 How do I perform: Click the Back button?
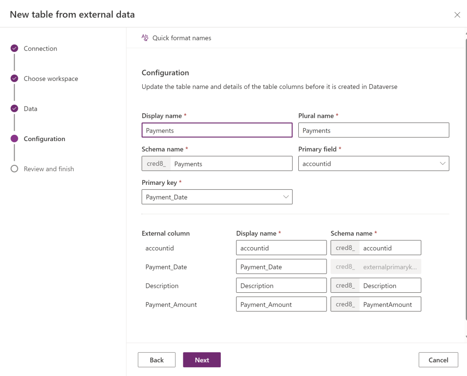[x=156, y=360]
